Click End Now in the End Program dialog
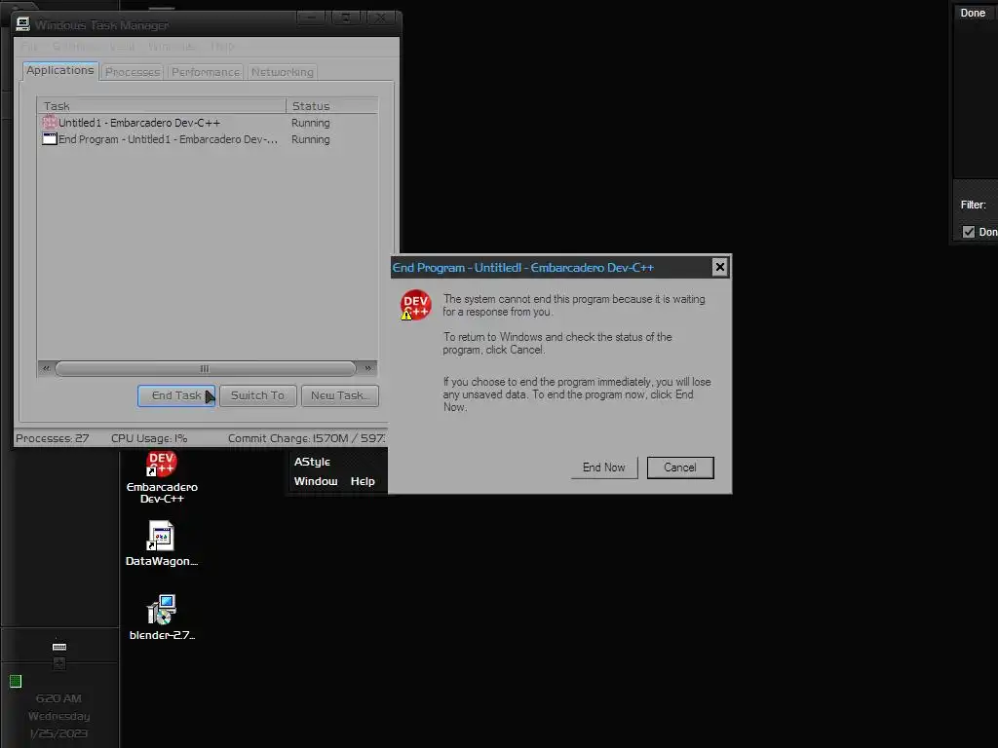 coord(604,467)
